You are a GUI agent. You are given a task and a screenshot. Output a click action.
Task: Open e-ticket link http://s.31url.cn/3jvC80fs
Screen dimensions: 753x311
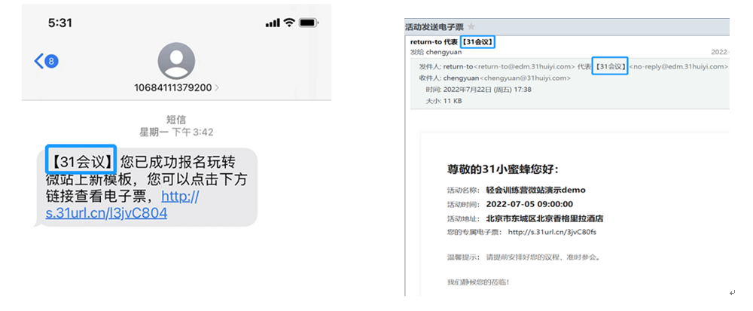552,232
